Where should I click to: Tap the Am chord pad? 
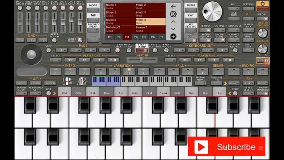(x=121, y=92)
